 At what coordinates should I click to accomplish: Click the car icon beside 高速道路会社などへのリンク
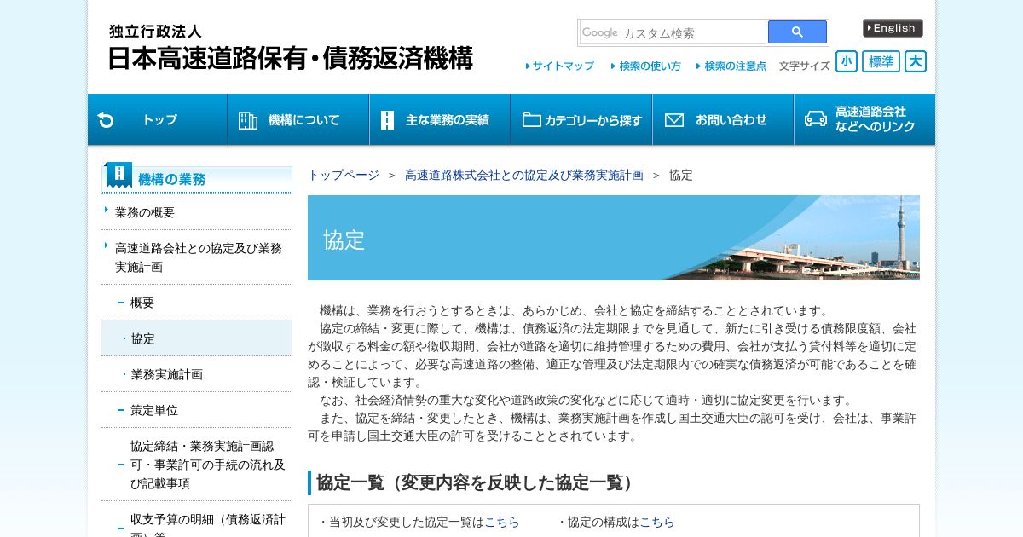[816, 119]
